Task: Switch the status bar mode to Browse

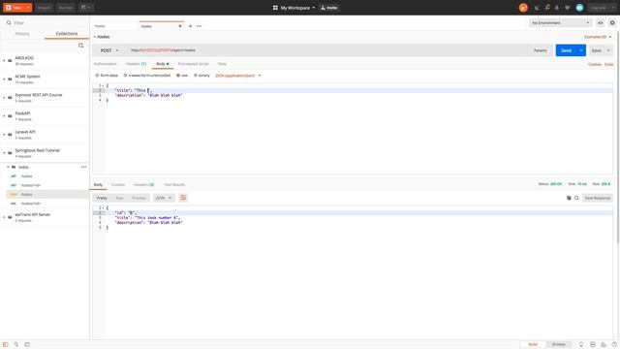Action: click(x=558, y=345)
